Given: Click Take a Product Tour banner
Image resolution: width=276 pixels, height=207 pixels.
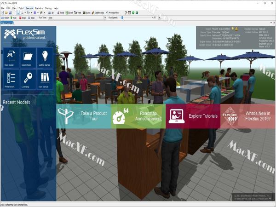Looking at the screenshot, I should (x=83, y=116).
